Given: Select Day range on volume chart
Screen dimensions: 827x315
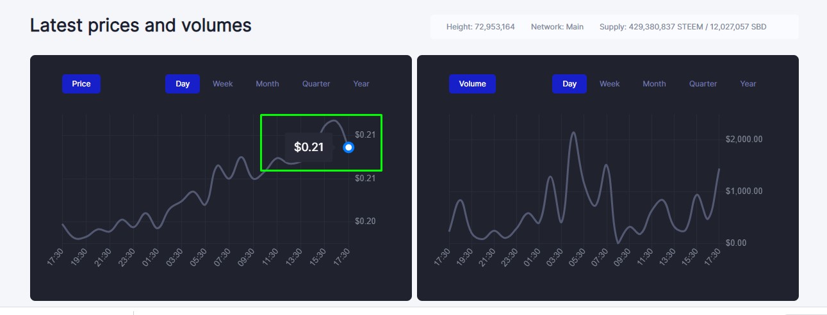Looking at the screenshot, I should 569,84.
